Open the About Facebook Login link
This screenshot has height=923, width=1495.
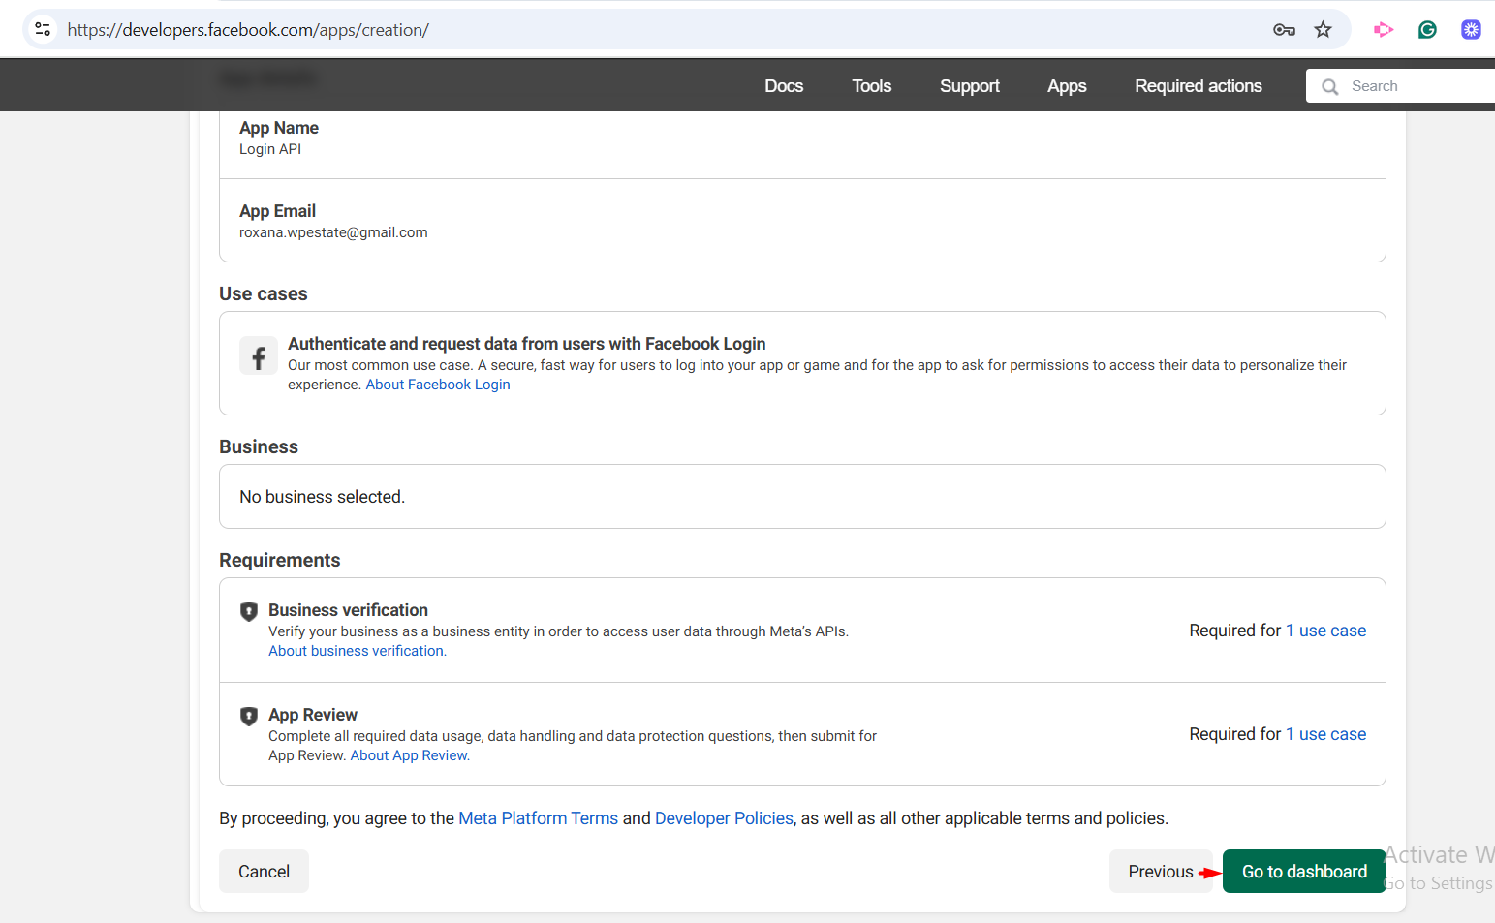tap(437, 385)
